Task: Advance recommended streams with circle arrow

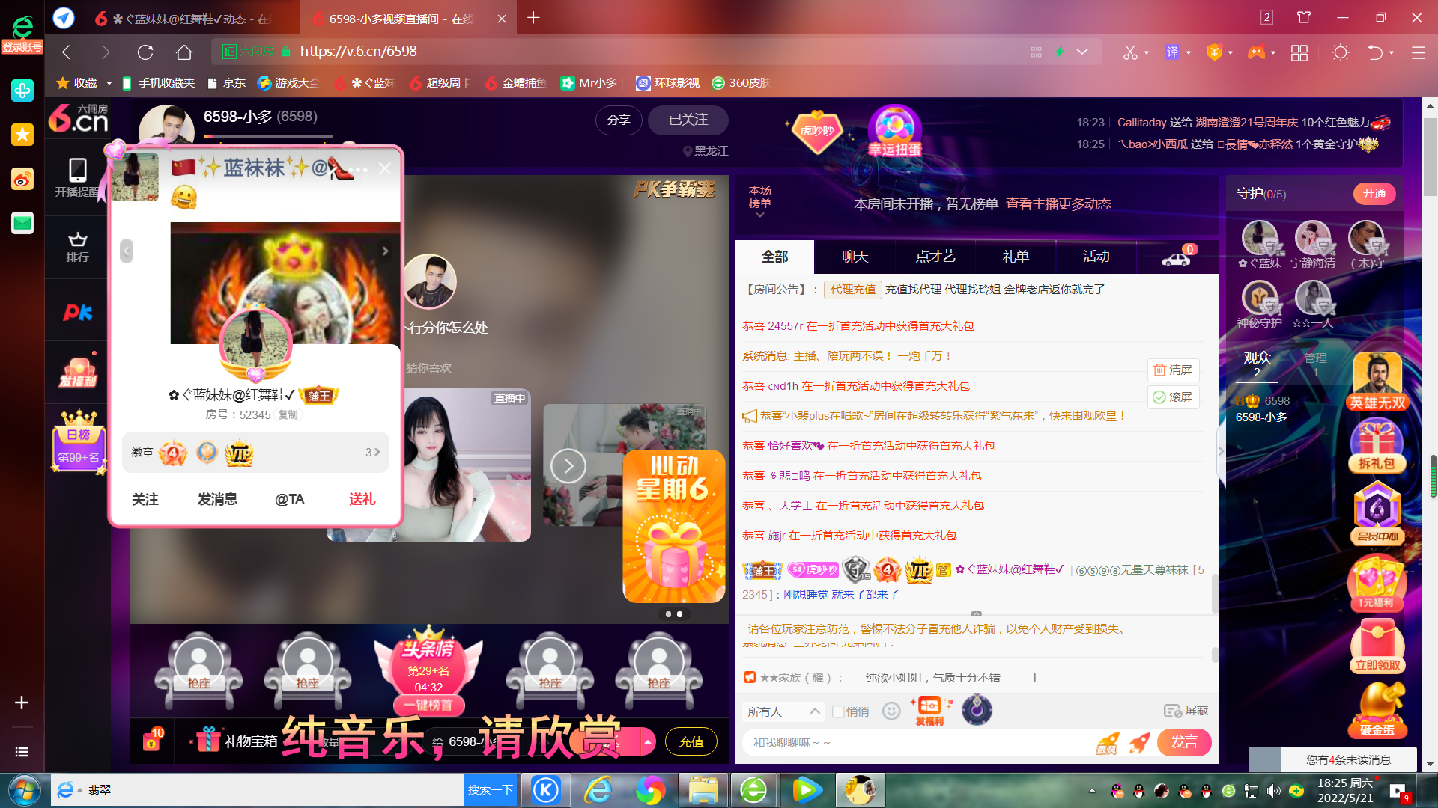Action: [x=568, y=466]
